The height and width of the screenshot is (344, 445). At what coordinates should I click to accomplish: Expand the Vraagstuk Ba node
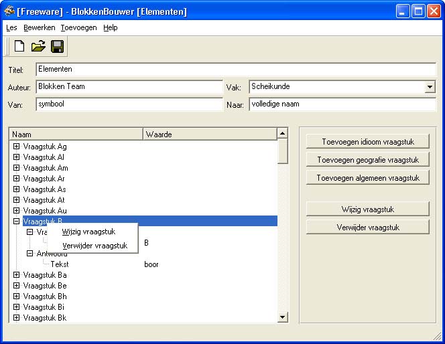point(16,275)
